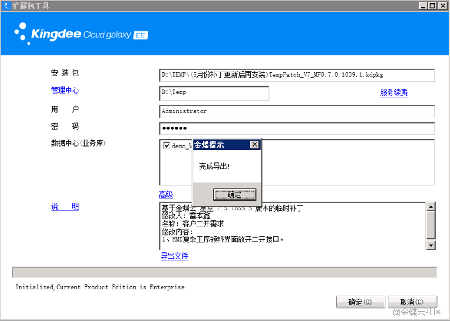Click the status text "Initialized, Current Product Edition is Enterprise"
The height and width of the screenshot is (321, 450).
(x=100, y=287)
